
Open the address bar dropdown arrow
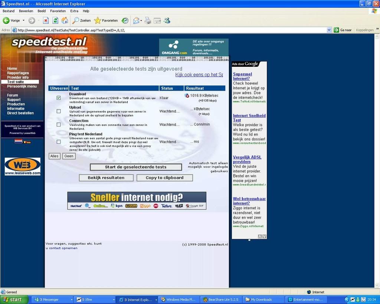point(329,30)
